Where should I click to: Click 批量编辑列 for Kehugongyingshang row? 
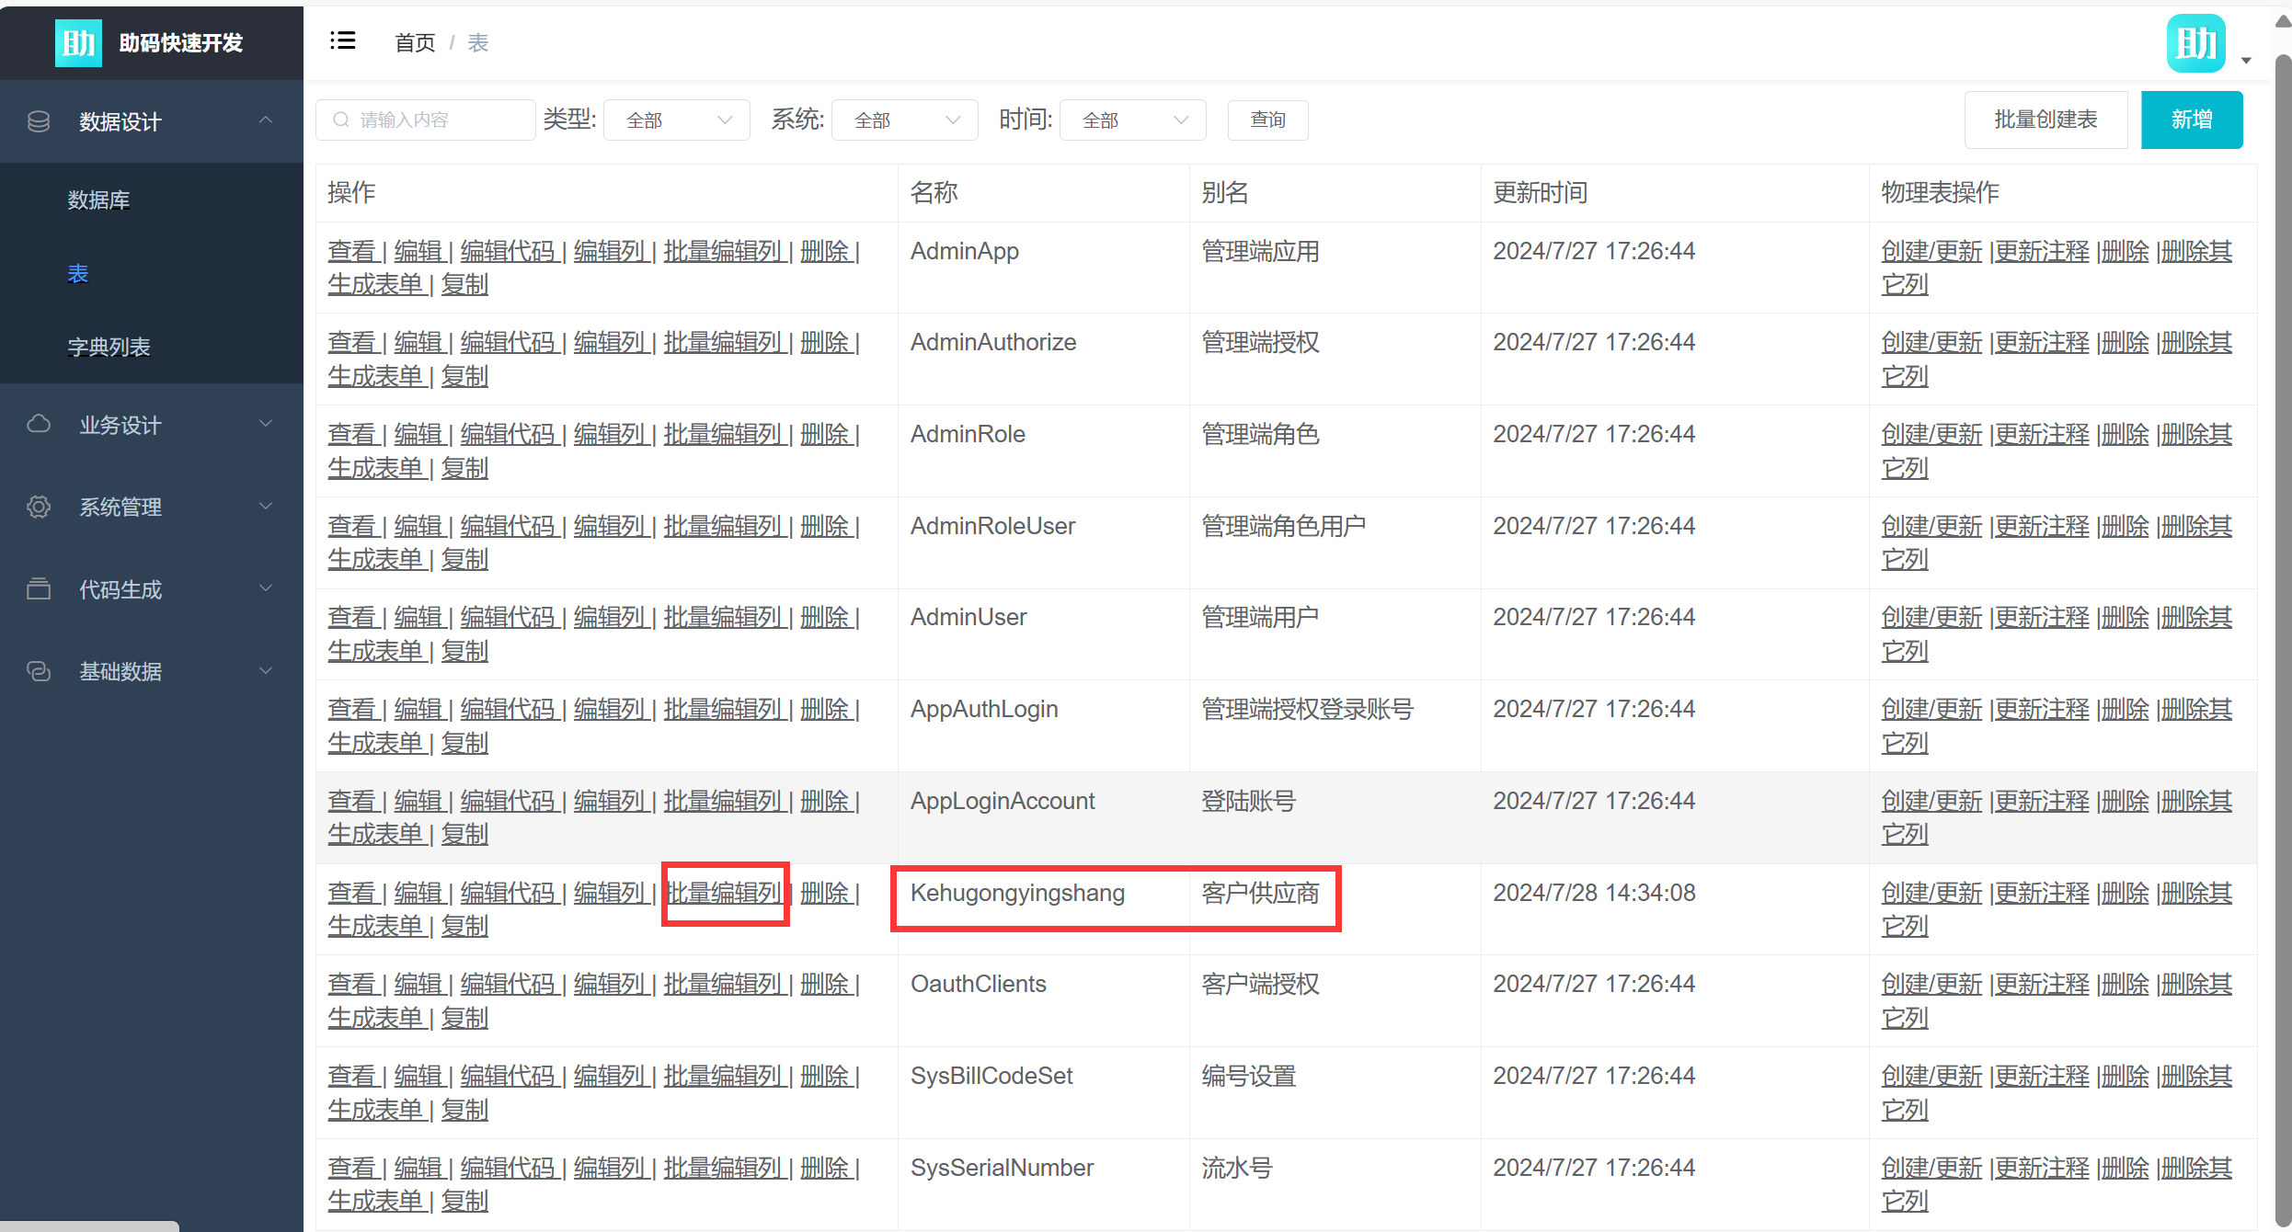click(x=724, y=893)
